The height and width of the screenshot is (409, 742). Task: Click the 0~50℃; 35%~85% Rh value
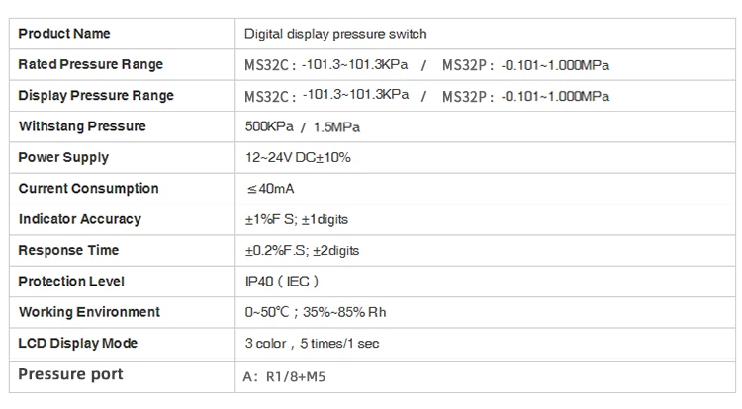coord(316,312)
